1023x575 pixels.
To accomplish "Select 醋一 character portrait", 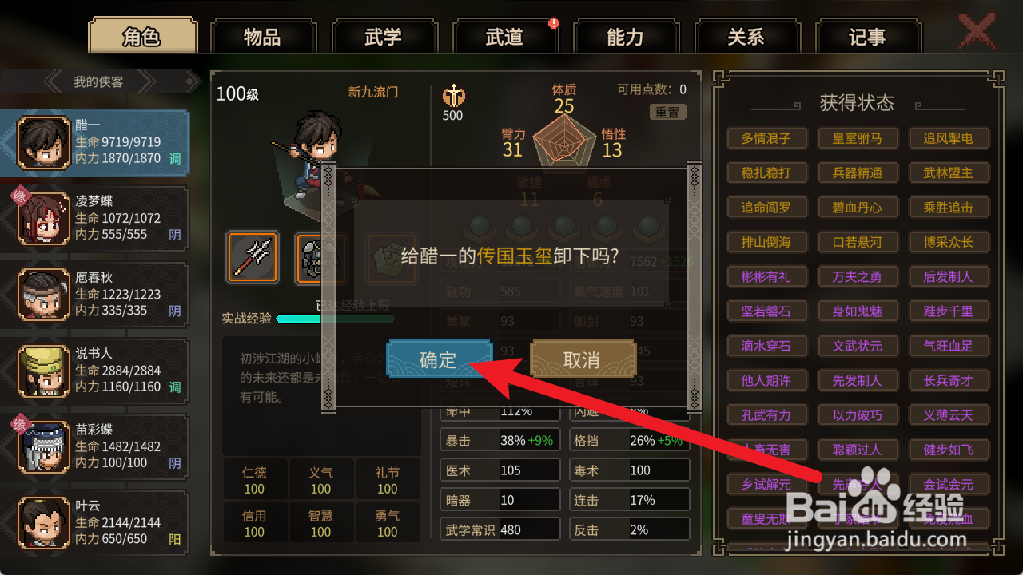I will pyautogui.click(x=44, y=142).
